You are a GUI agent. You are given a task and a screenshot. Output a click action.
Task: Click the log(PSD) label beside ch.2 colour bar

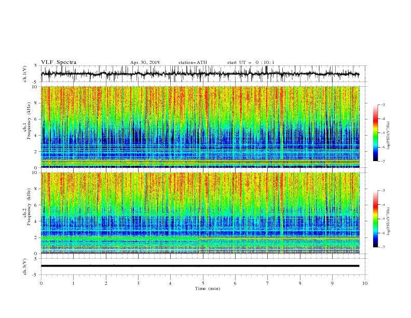(389, 221)
